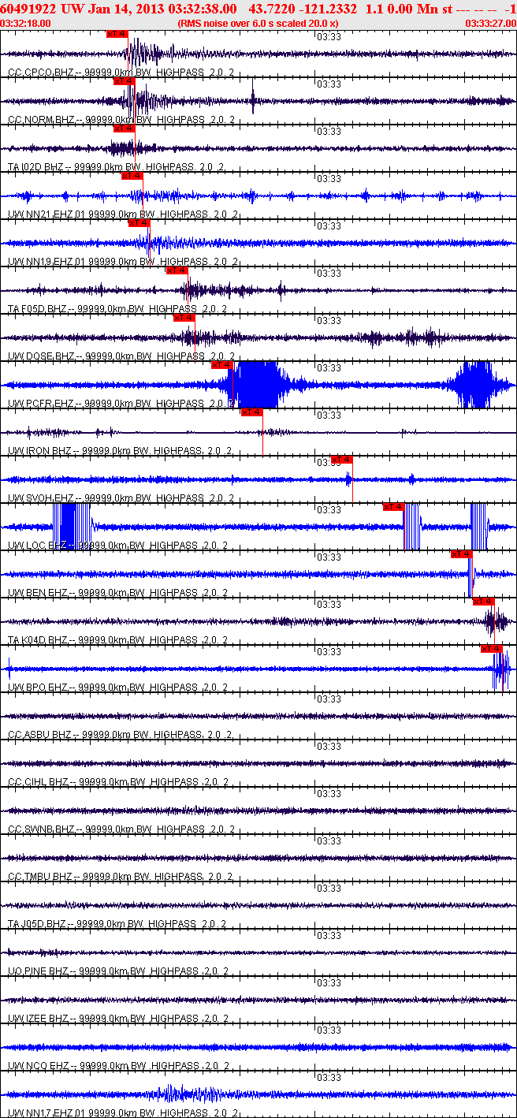Click the UW.IRON.BHZ station label

(39, 451)
